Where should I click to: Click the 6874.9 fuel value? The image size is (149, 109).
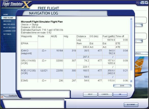pos(111,40)
